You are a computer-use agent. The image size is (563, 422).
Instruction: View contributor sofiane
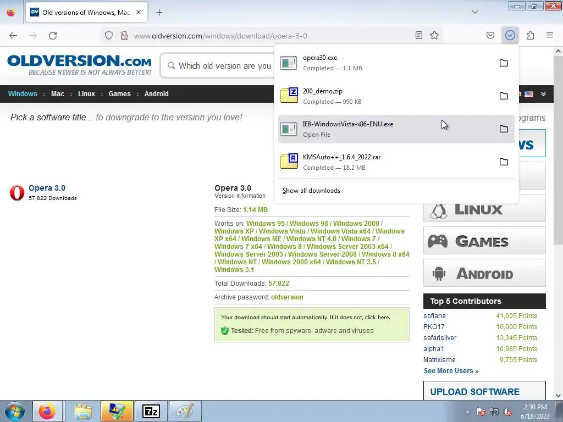pos(434,316)
